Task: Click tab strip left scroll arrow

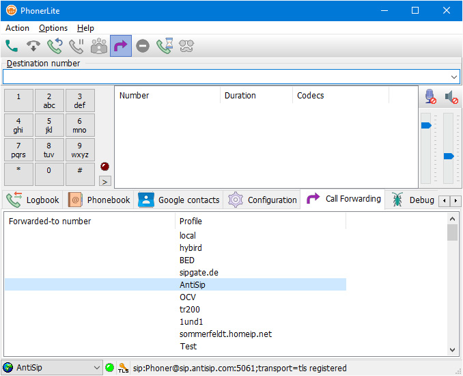Action: [444, 201]
